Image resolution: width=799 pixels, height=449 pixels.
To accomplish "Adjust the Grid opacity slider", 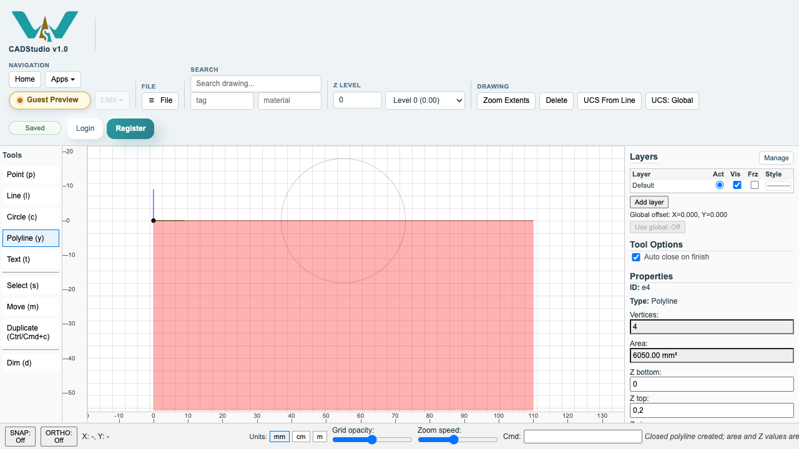I will [x=372, y=440].
